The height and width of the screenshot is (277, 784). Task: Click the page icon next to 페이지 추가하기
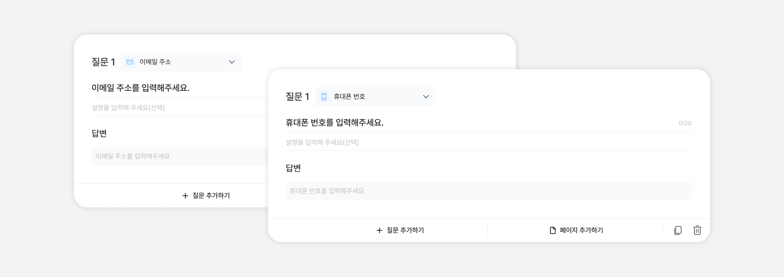coord(553,230)
